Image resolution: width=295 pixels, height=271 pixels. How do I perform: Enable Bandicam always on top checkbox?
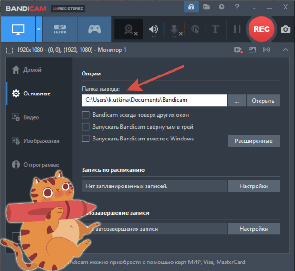(86, 115)
